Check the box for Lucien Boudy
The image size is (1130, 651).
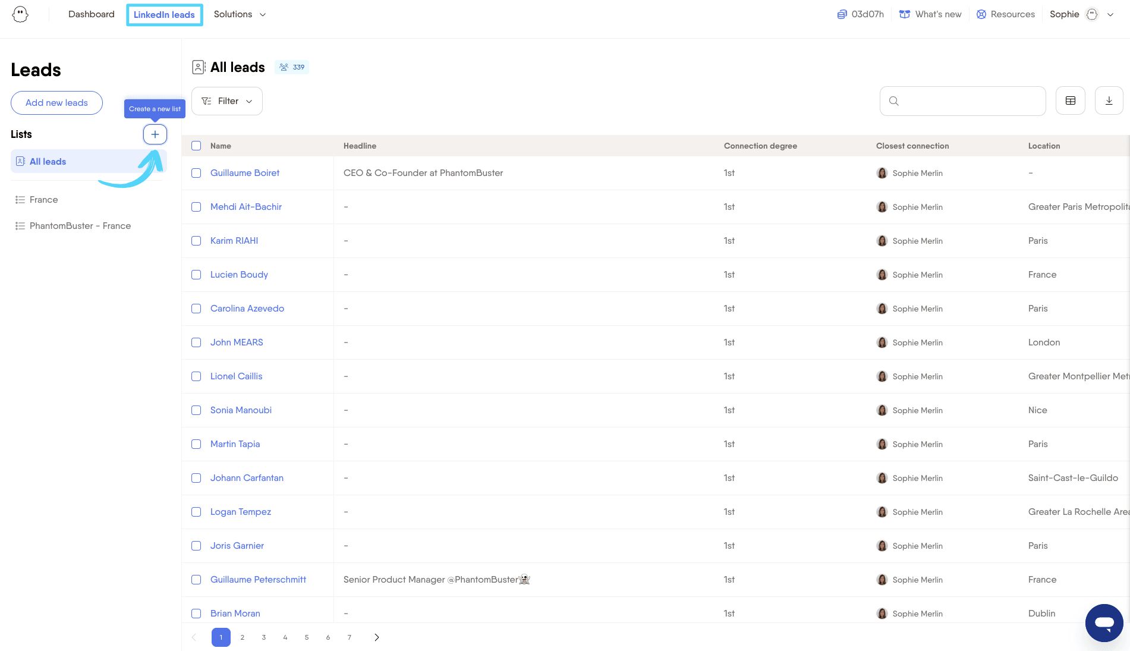pos(196,275)
